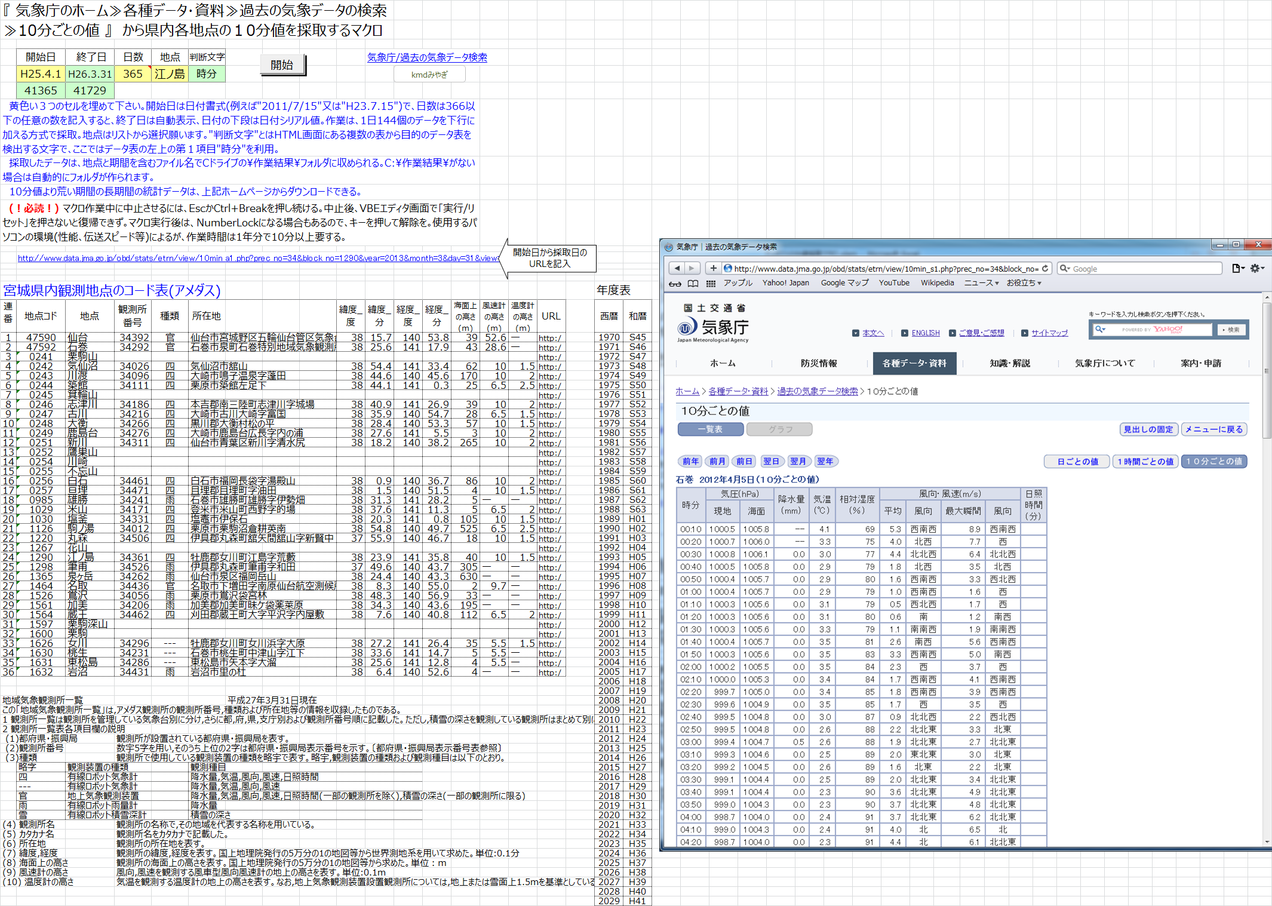Click the 前月 button
This screenshot has height=906, width=1272.
(x=718, y=461)
